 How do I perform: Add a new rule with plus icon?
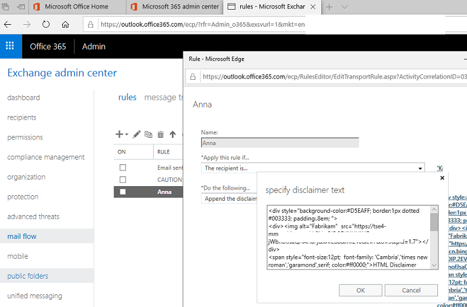point(119,134)
